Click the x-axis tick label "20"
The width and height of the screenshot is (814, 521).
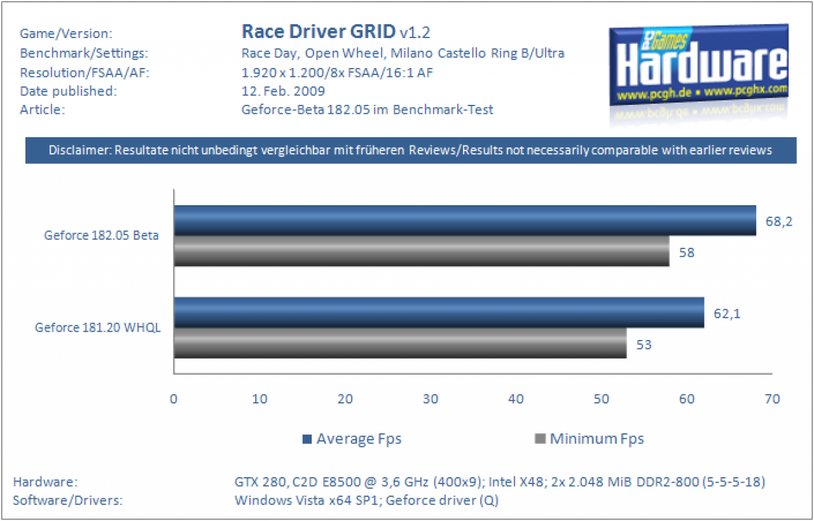click(x=345, y=399)
